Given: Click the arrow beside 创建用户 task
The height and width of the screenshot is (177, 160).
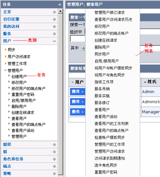Looking at the screenshot, I should click(9, 75).
